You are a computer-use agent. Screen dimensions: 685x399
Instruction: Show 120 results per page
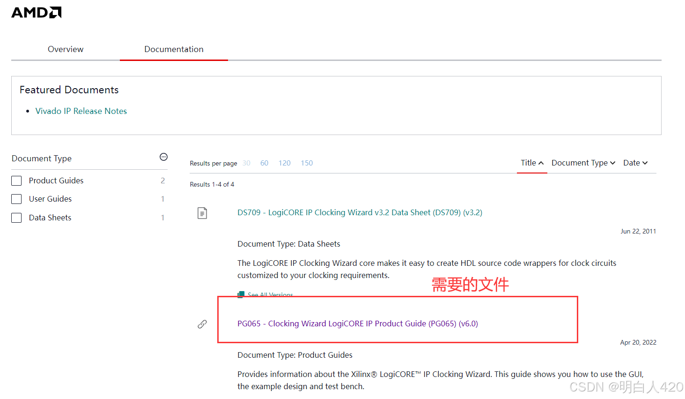284,163
